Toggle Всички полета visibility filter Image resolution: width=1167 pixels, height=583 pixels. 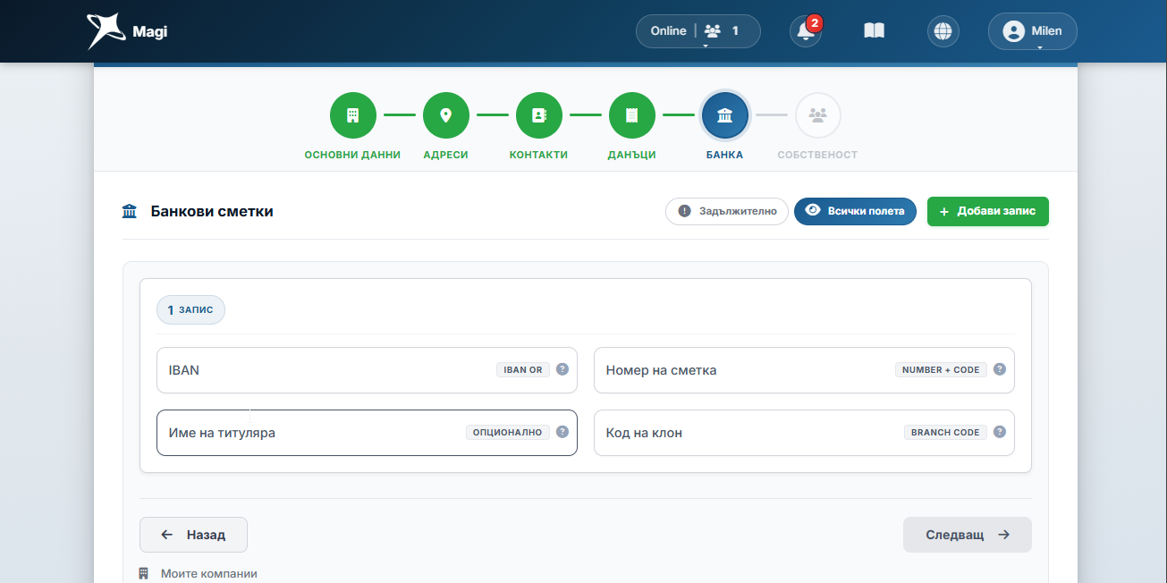855,211
